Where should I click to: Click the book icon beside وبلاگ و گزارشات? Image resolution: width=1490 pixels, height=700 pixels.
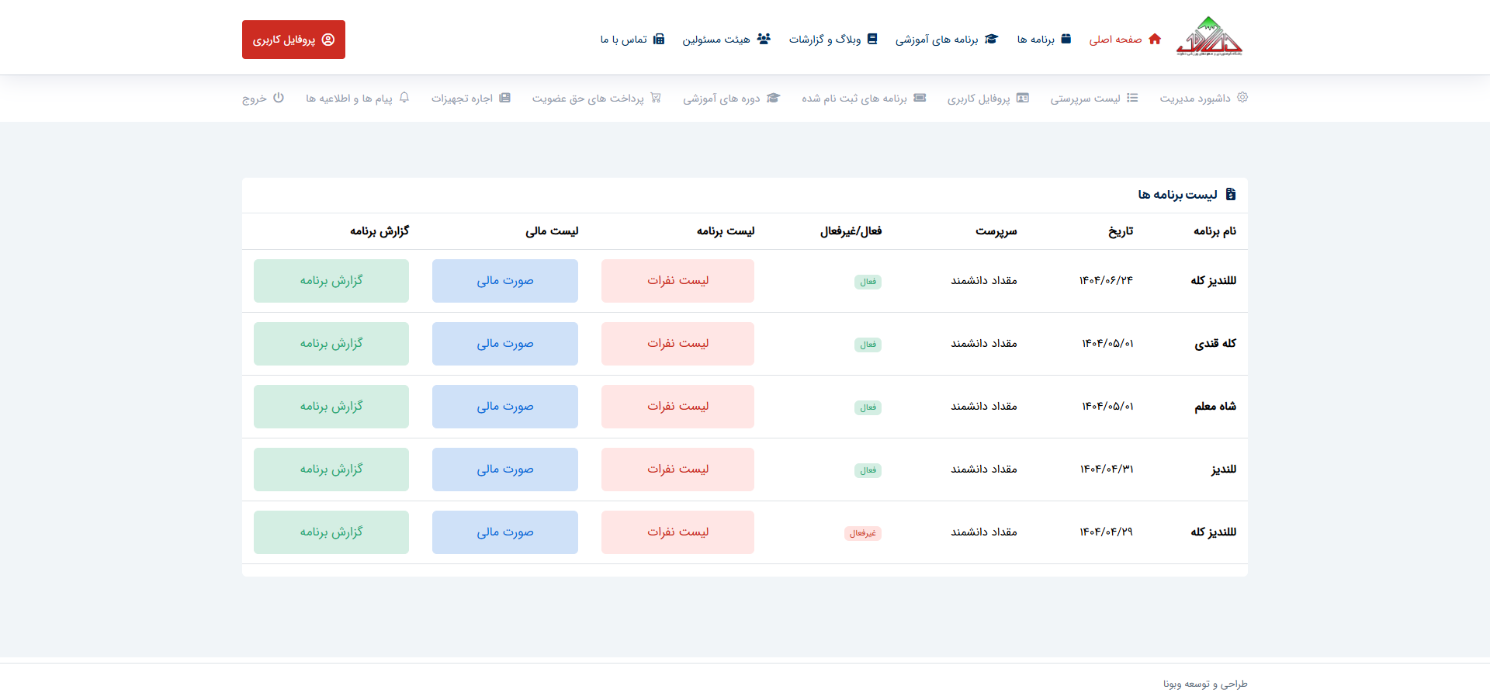tap(872, 39)
